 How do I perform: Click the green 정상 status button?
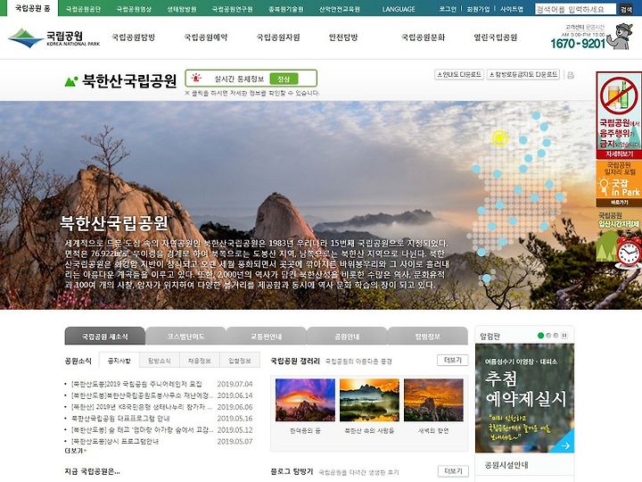coord(284,79)
